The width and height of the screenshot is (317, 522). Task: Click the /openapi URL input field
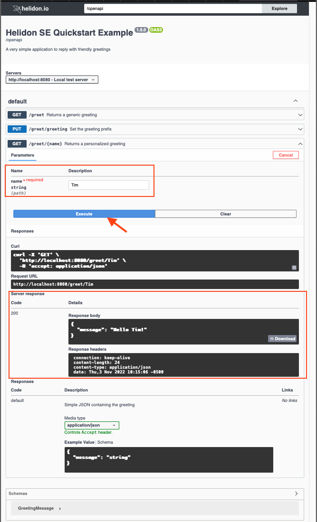(x=173, y=9)
